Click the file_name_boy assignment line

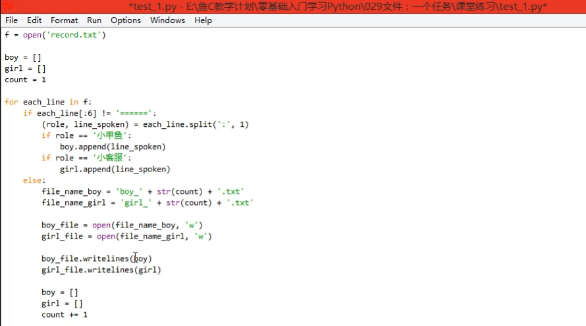click(x=147, y=191)
